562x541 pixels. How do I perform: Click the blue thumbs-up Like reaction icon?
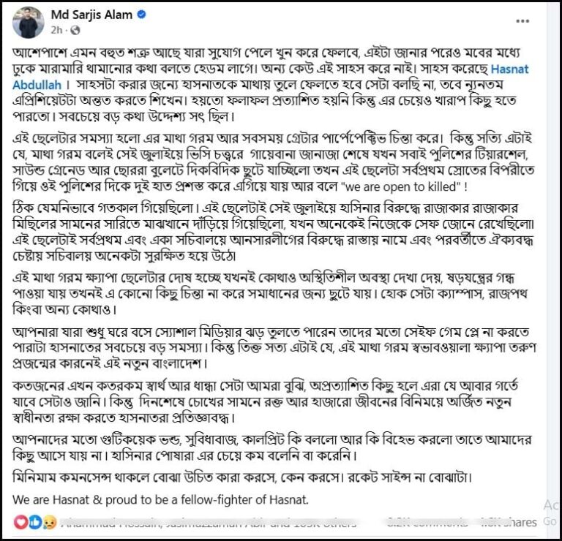click(x=35, y=523)
